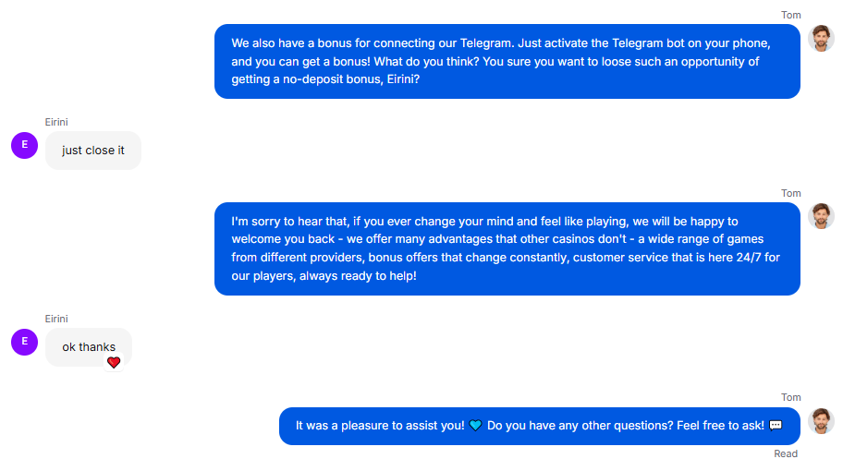Select the 'ok thanks' message bubble
The image size is (843, 459).
[89, 347]
